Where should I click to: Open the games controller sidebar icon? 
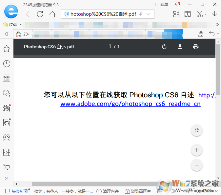pos(7,137)
